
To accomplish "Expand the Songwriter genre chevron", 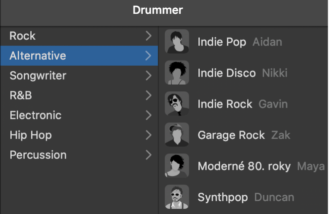I will [149, 76].
